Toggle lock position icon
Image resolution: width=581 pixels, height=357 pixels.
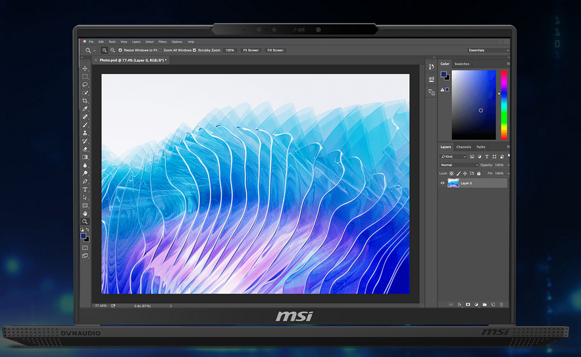465,173
